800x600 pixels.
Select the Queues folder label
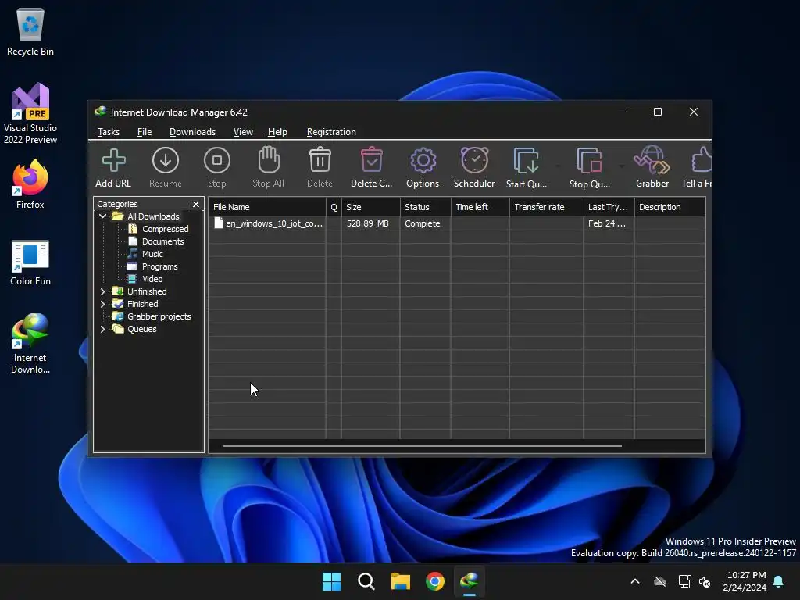coord(141,329)
